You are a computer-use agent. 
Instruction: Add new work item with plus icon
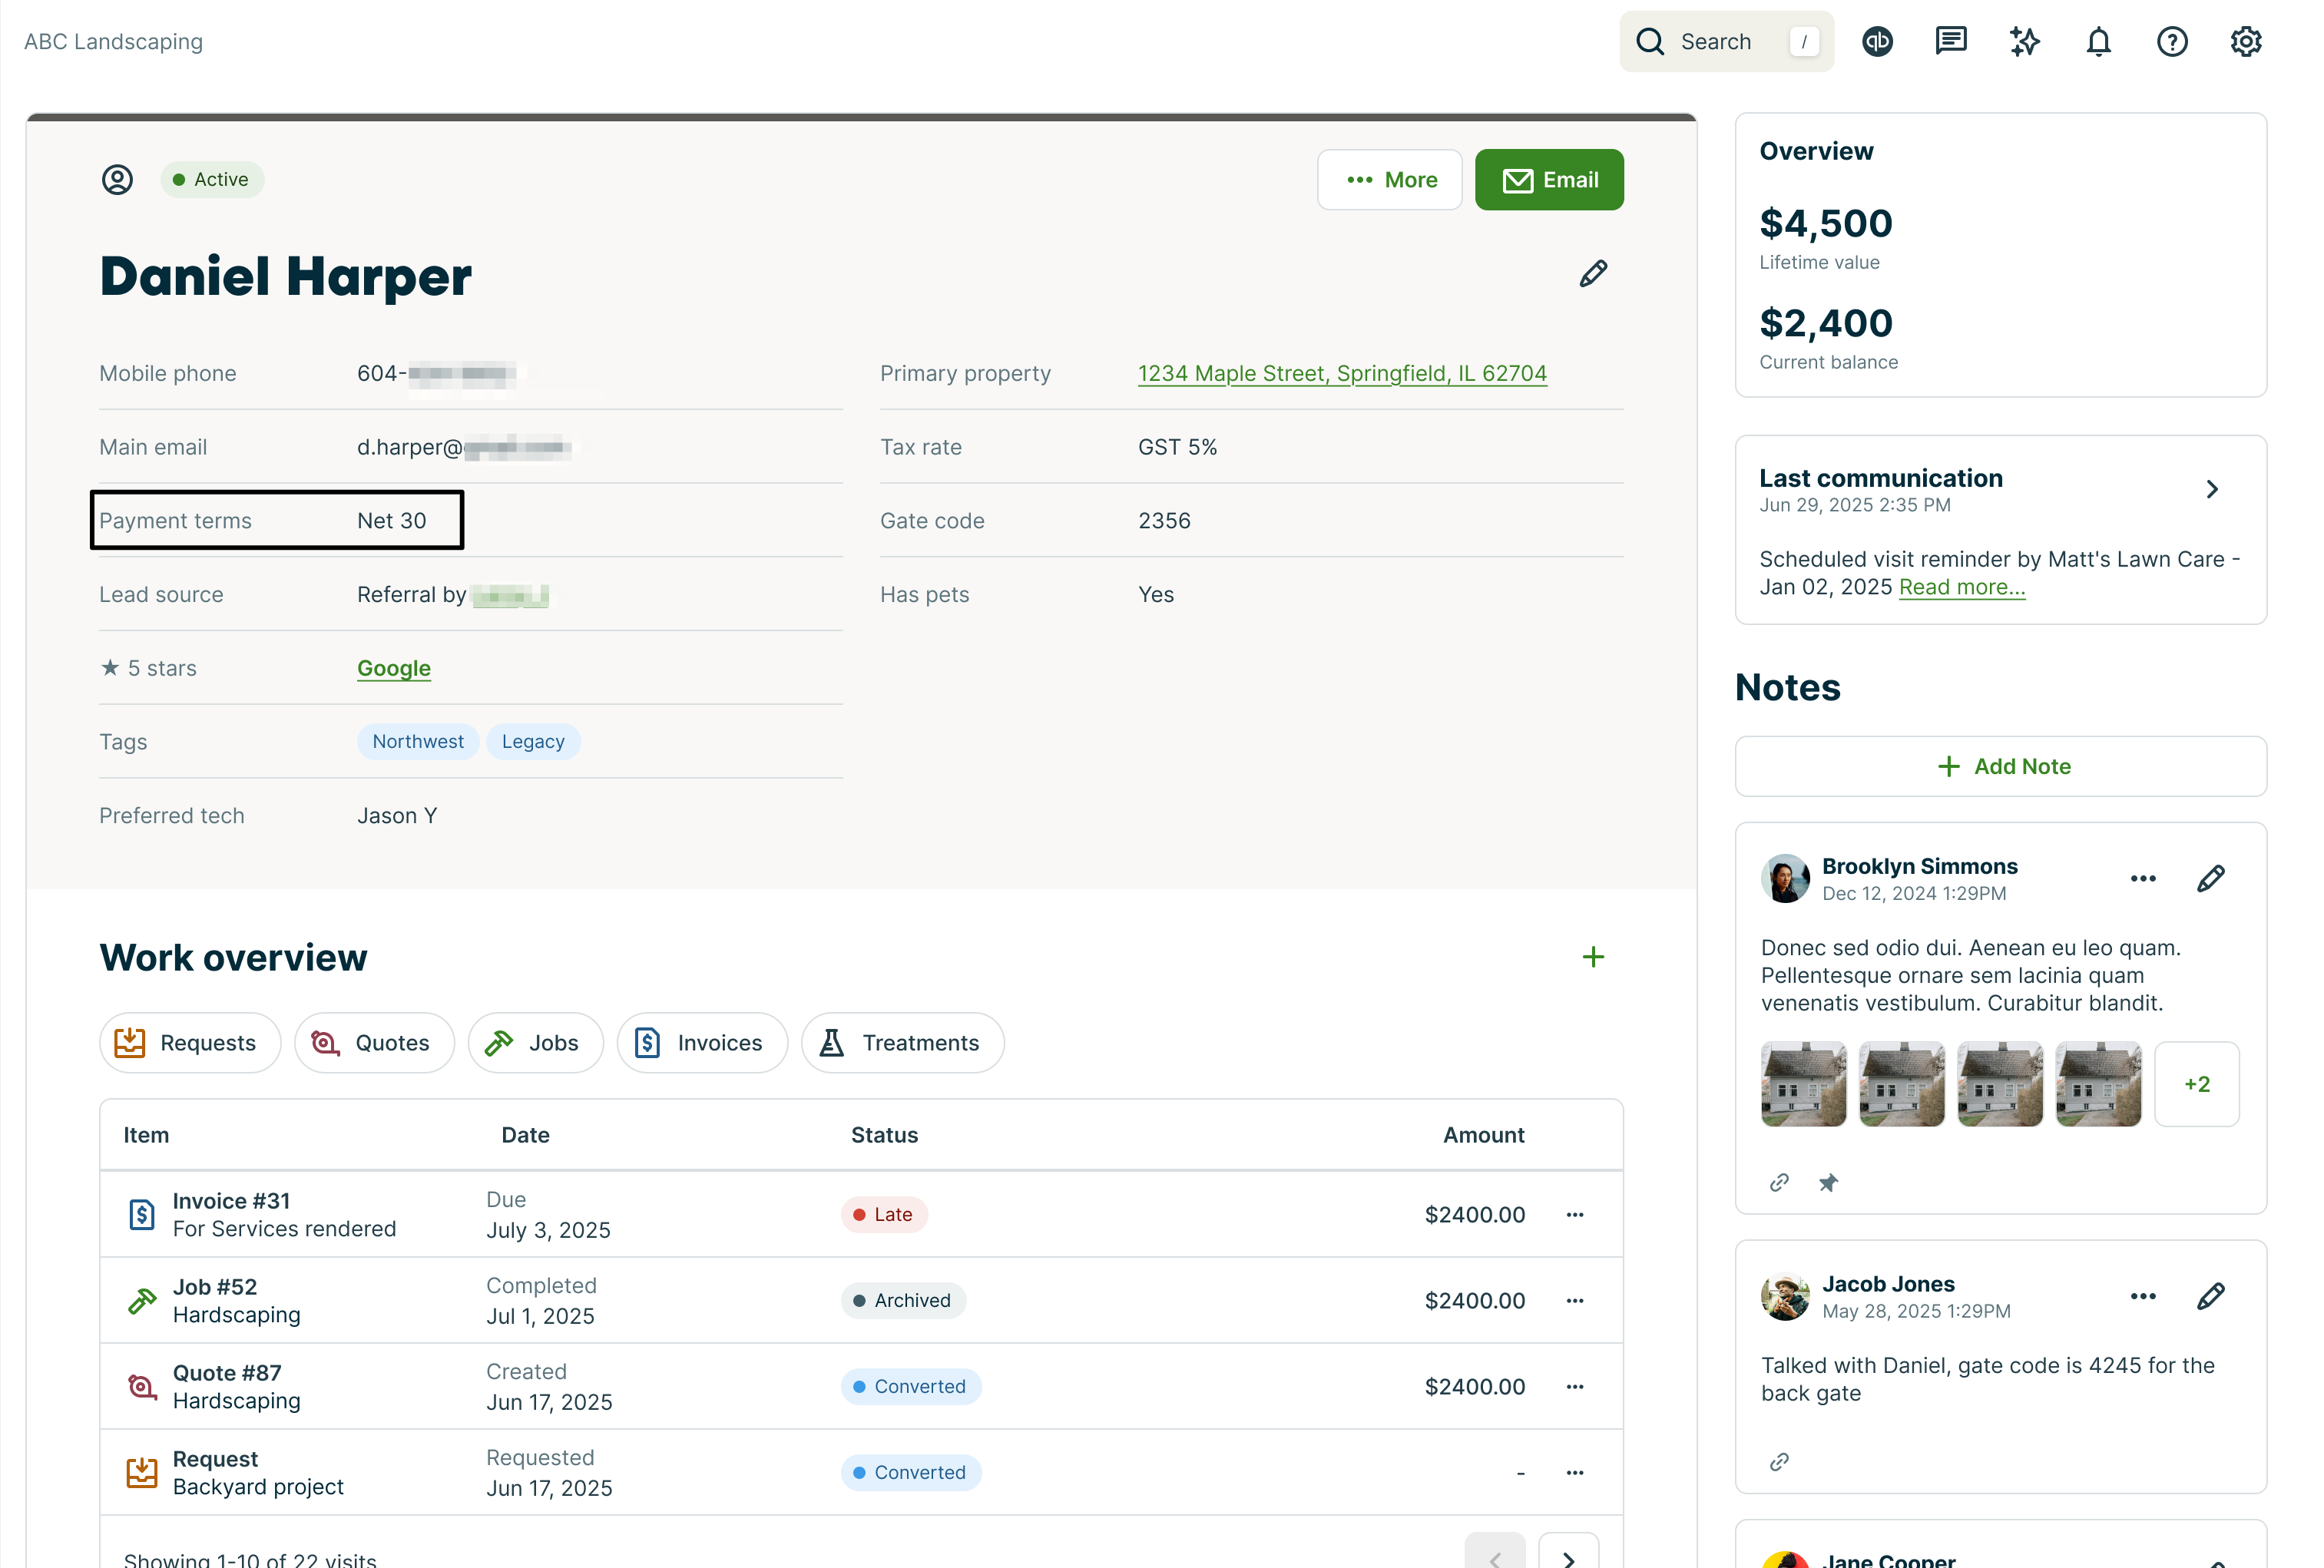coord(1592,957)
